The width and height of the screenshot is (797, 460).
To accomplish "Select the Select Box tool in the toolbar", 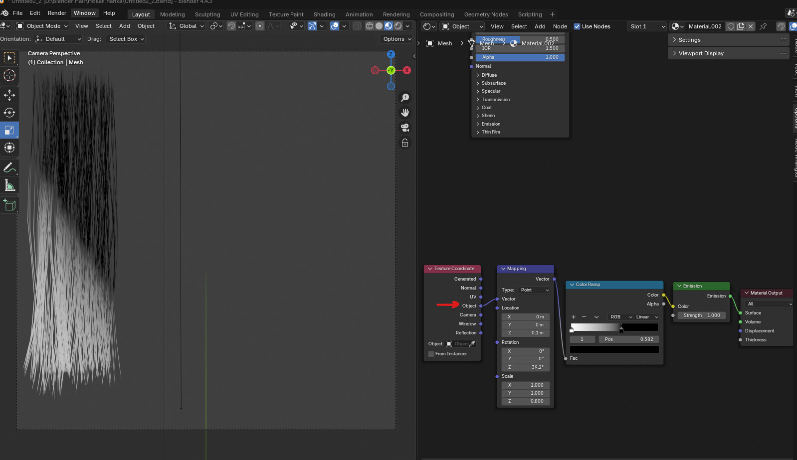I will click(x=9, y=58).
